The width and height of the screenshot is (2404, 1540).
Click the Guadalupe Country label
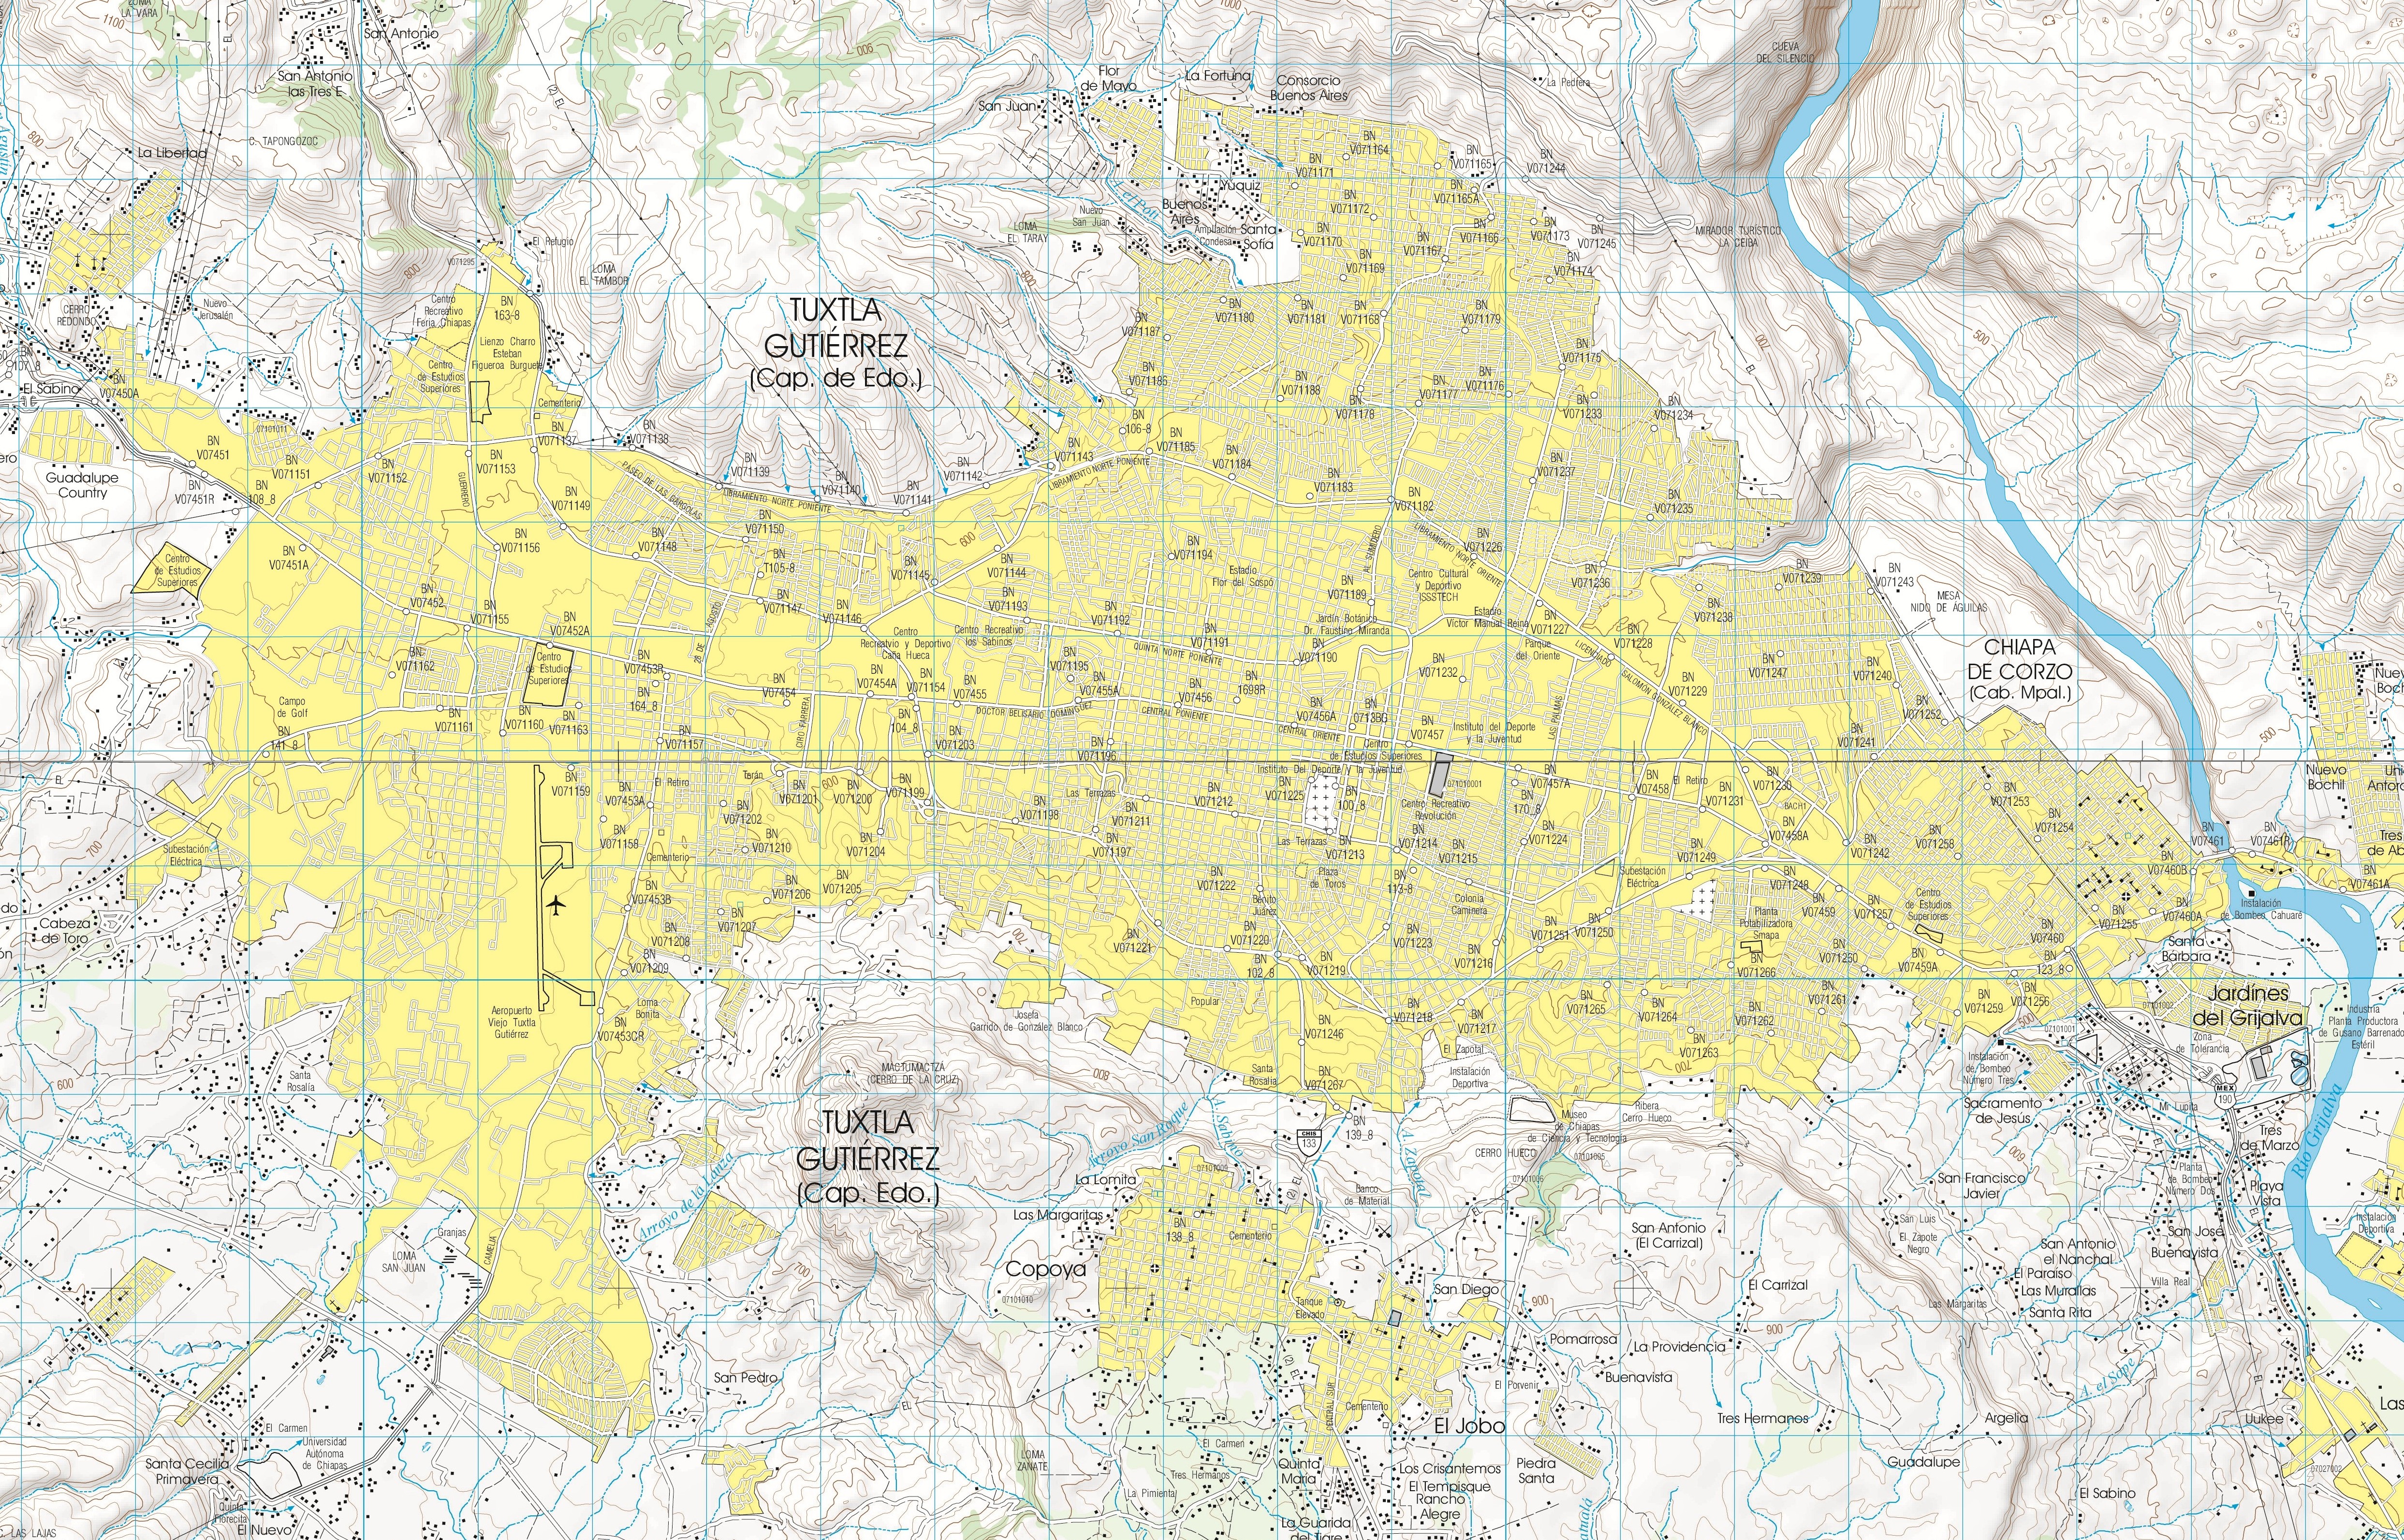pyautogui.click(x=82, y=485)
